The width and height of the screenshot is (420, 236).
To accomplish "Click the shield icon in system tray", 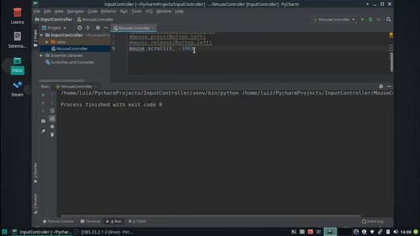I will tap(364, 231).
